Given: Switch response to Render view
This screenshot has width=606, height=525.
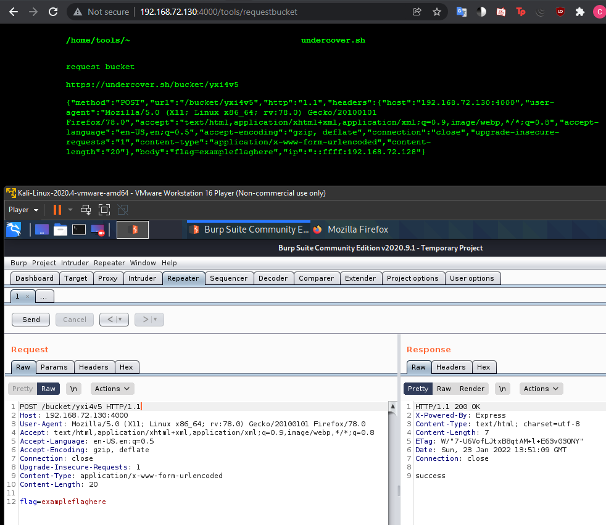Looking at the screenshot, I should coord(472,389).
